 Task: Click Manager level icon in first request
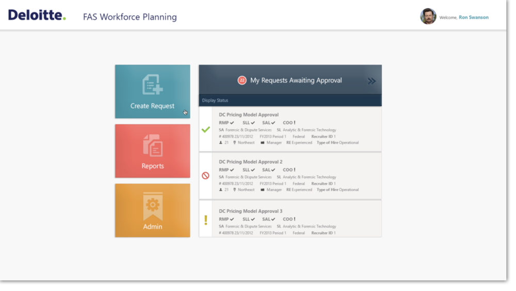click(263, 143)
